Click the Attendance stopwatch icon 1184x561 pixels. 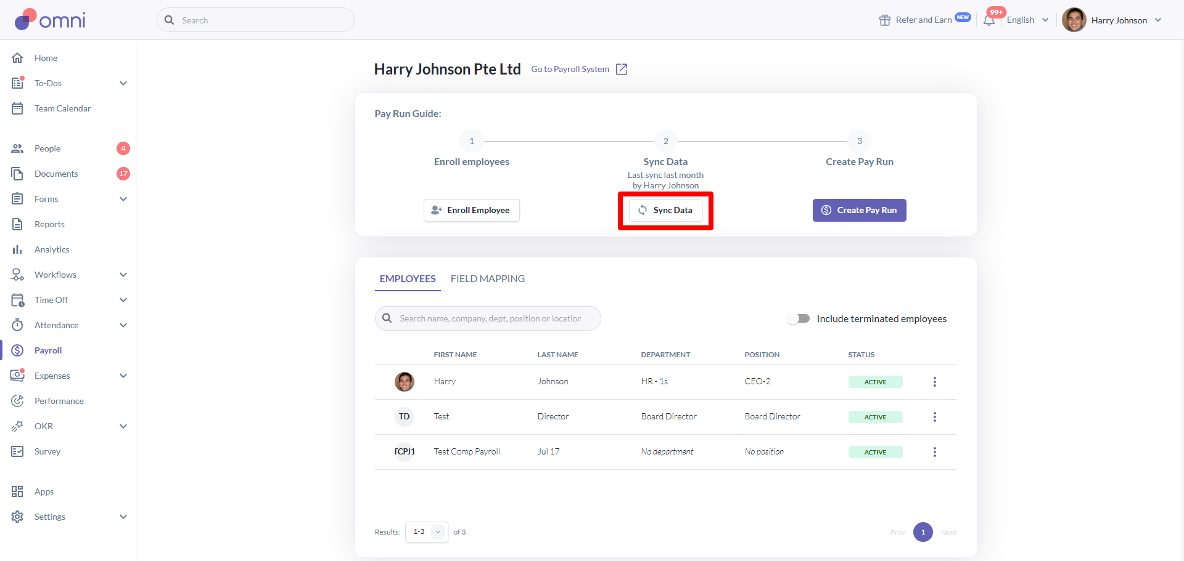[x=17, y=325]
